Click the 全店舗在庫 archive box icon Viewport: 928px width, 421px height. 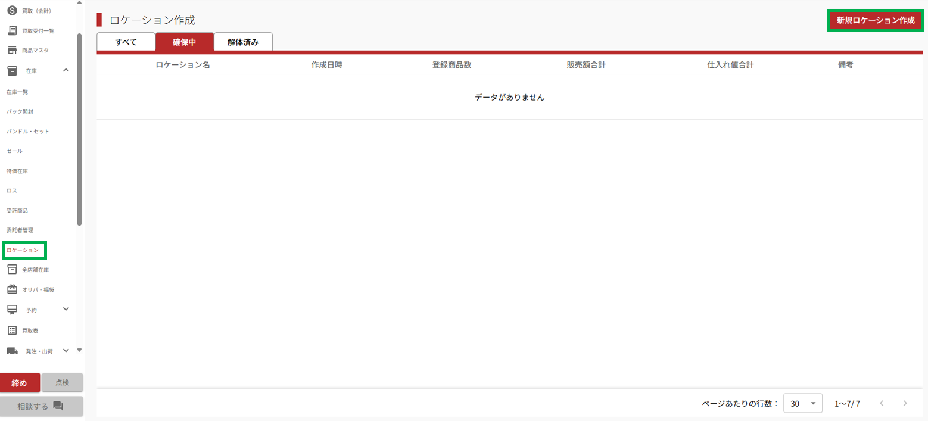coord(12,270)
